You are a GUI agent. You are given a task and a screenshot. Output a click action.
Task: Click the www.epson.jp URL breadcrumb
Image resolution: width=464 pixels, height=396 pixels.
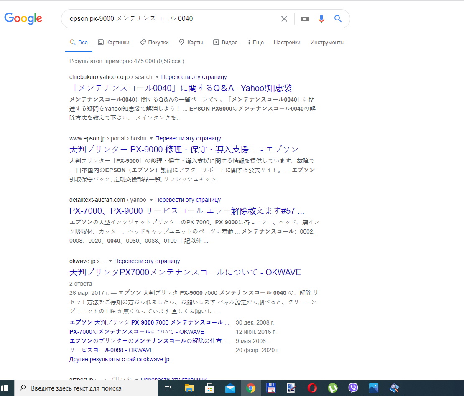pos(108,138)
